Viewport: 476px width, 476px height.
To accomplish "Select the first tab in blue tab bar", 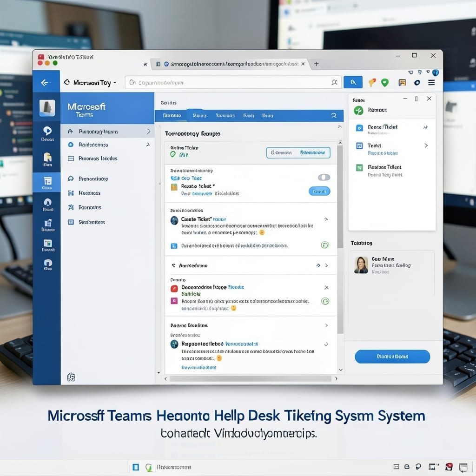I will pos(172,115).
